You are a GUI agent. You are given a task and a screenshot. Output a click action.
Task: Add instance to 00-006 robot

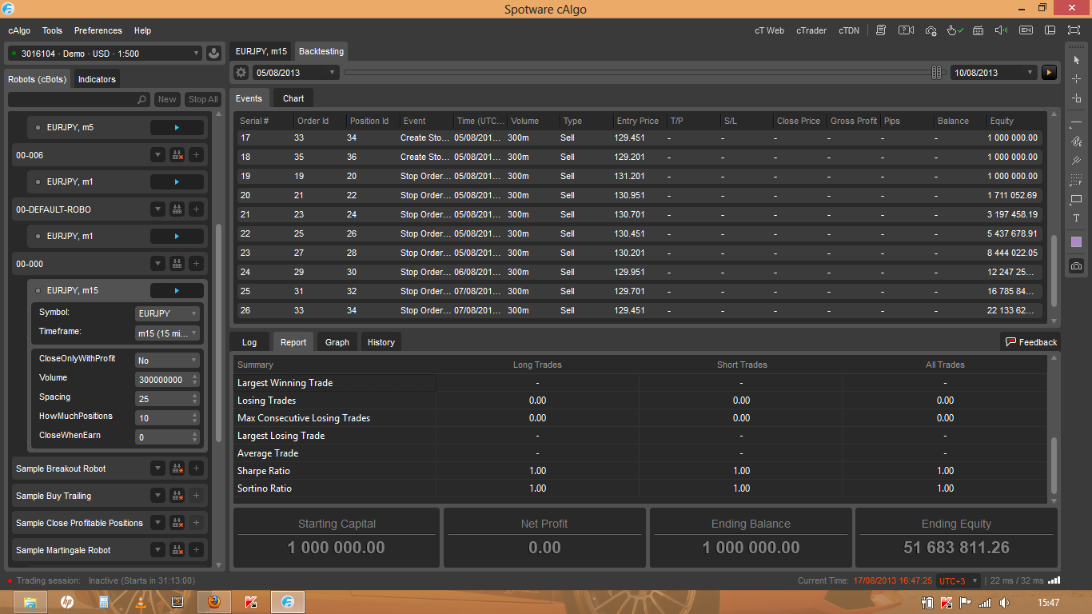click(x=197, y=155)
